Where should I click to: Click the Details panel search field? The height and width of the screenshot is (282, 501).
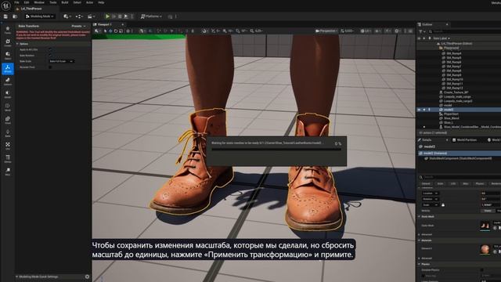(x=461, y=177)
